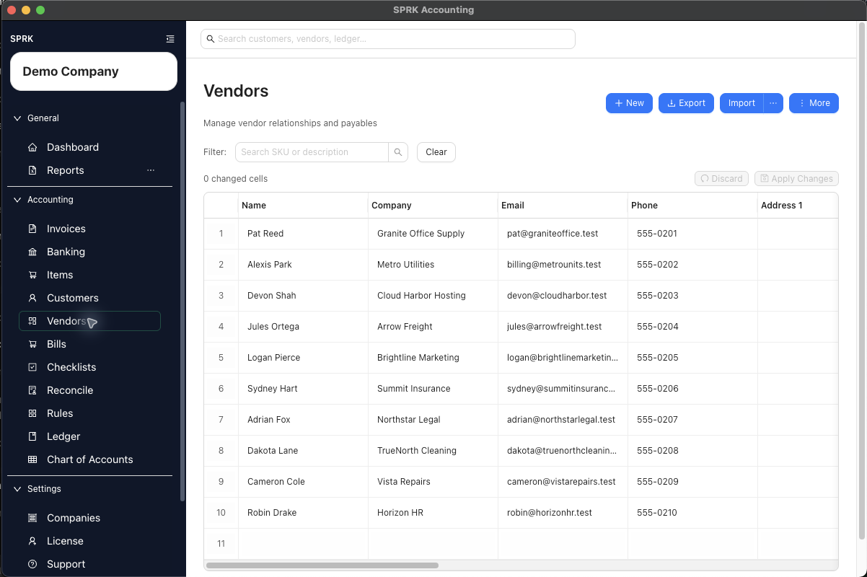Select the 555-0204 phone cell
Screen dimensions: 867x577
tap(692, 327)
